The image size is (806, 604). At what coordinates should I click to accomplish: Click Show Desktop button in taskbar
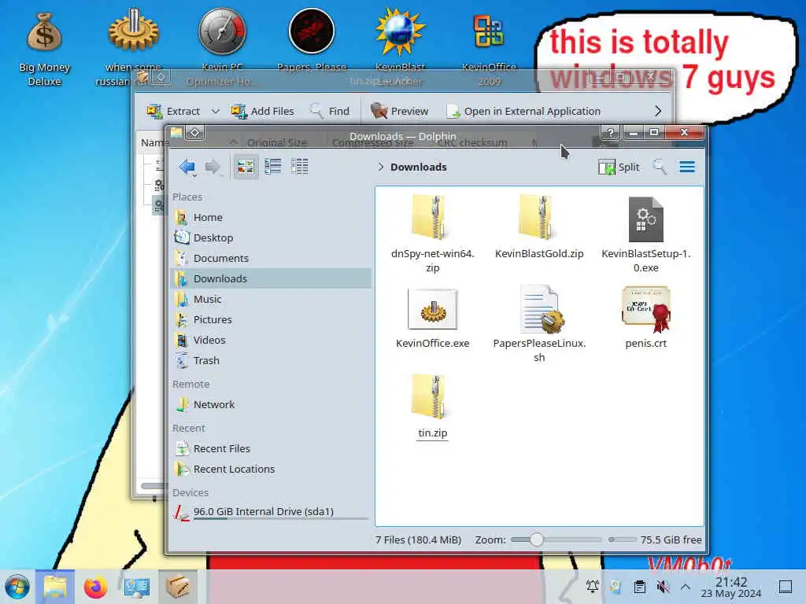pos(785,587)
